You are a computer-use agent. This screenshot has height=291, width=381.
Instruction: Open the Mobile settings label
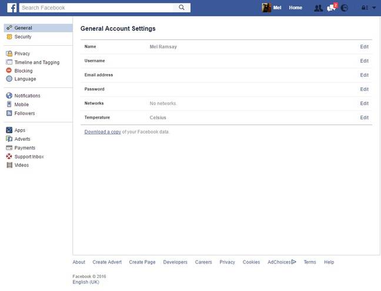[21, 104]
